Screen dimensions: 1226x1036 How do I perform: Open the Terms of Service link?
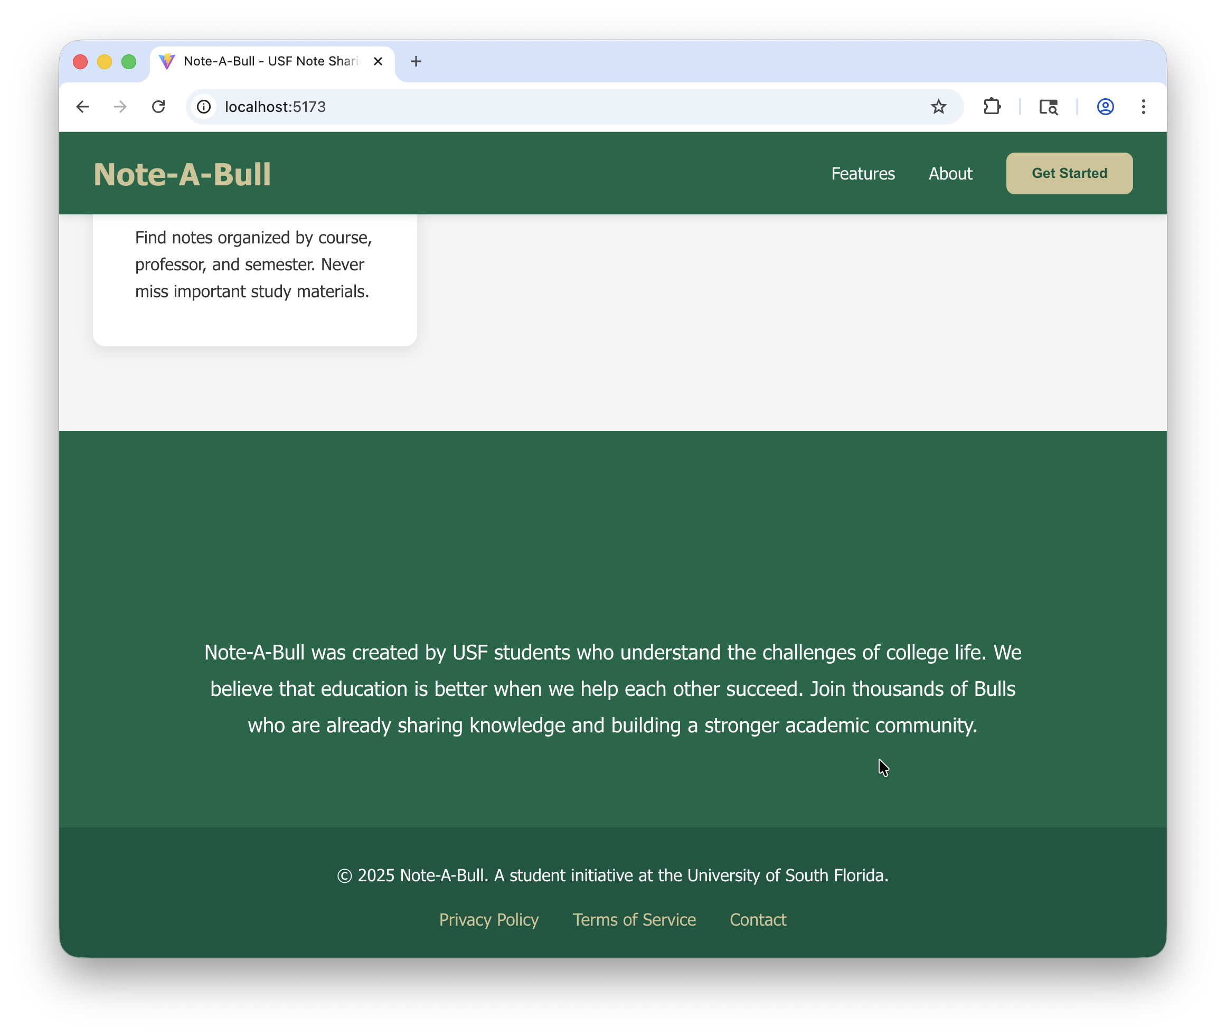pyautogui.click(x=634, y=920)
